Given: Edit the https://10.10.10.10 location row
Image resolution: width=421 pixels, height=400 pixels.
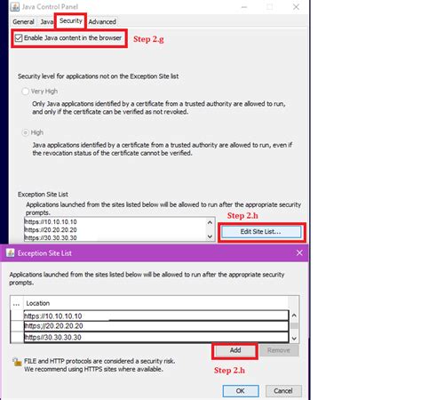Looking at the screenshot, I should pos(156,316).
